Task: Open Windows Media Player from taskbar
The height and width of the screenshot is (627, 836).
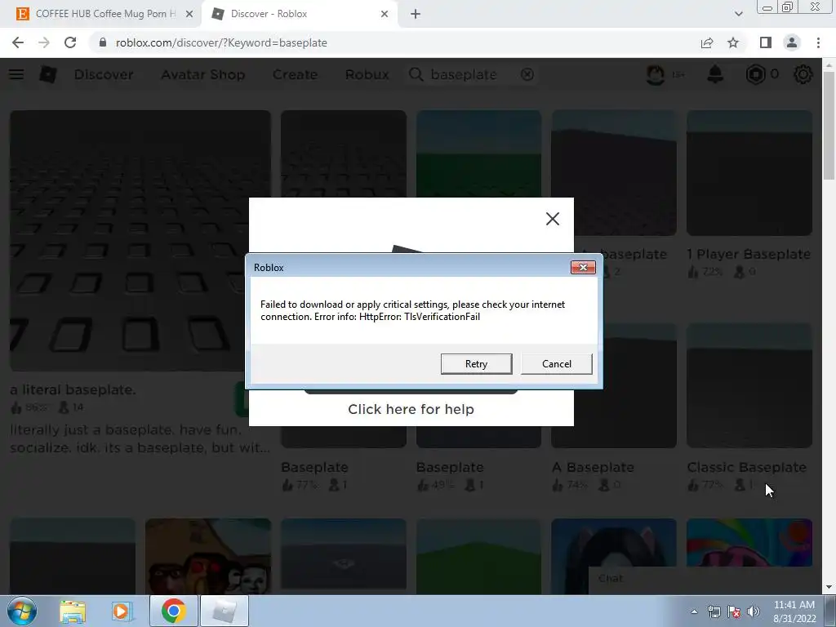Action: coord(122,611)
